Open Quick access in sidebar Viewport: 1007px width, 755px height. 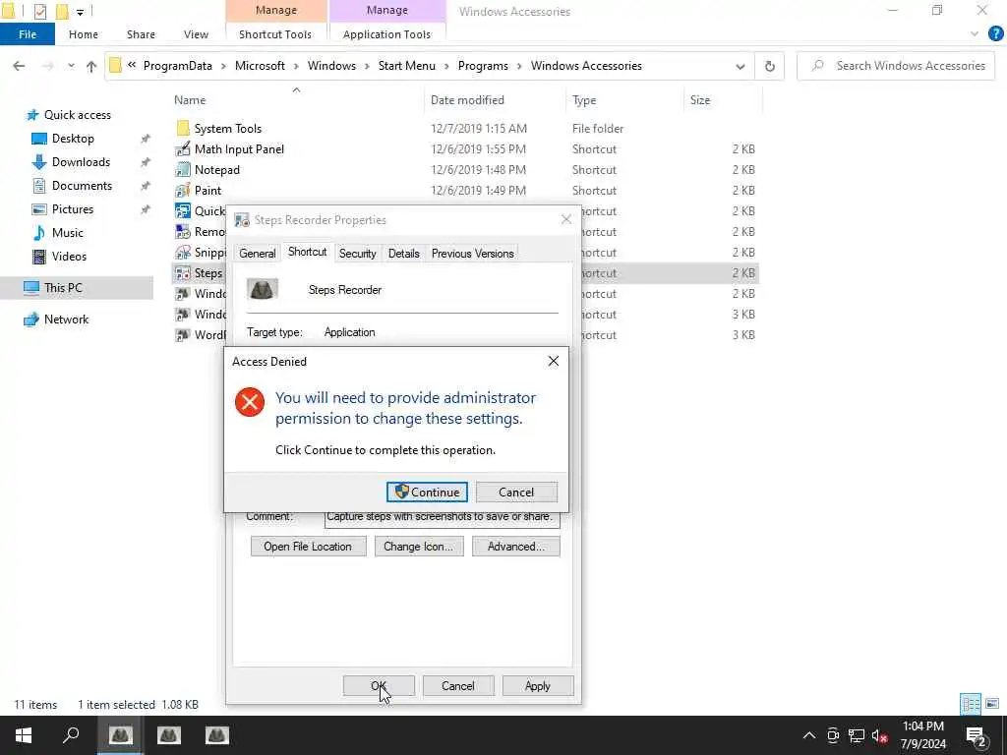coord(77,115)
